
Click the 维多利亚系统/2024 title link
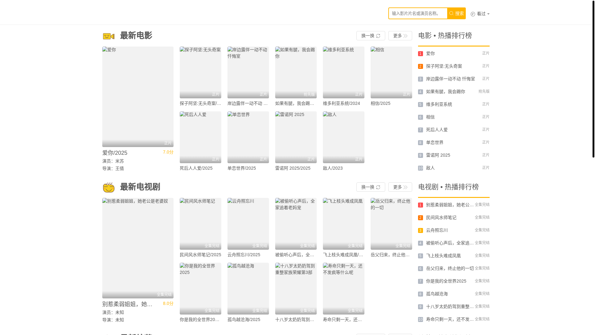[x=342, y=103]
